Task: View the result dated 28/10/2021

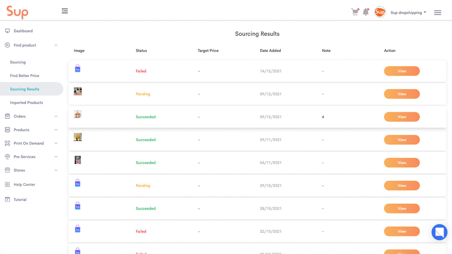Action: point(402,208)
